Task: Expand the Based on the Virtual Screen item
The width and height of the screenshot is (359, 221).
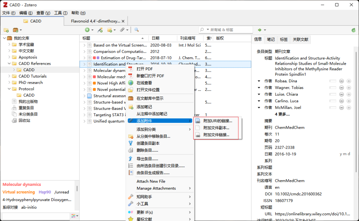Action: pyautogui.click(x=84, y=45)
